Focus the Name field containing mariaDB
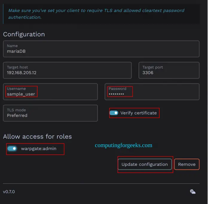This screenshot has height=204, width=208. coord(101,49)
